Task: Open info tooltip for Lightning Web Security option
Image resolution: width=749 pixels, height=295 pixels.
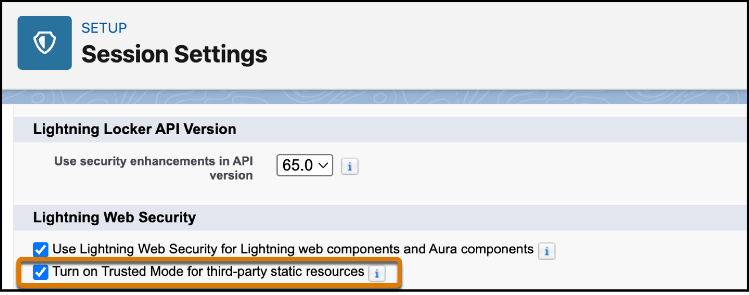Action: (547, 251)
